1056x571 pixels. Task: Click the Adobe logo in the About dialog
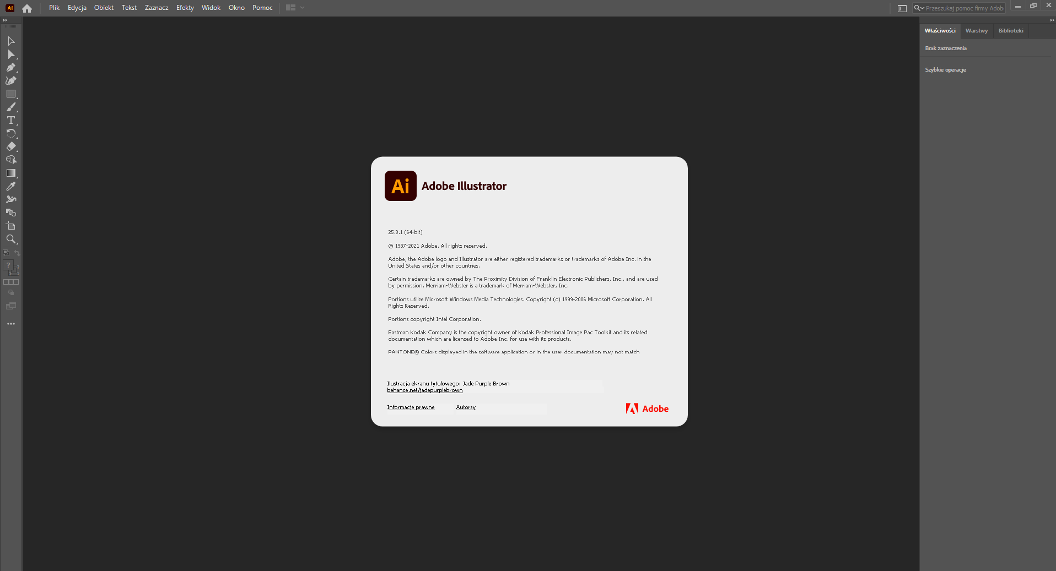click(647, 409)
